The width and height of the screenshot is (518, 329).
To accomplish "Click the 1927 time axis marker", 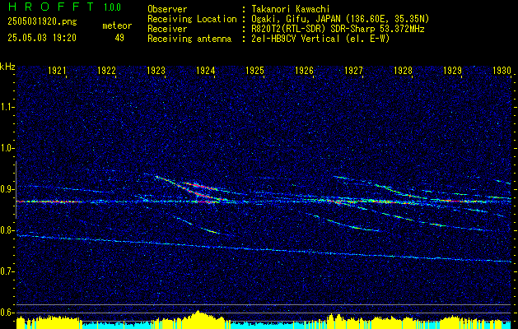I will tap(353, 71).
